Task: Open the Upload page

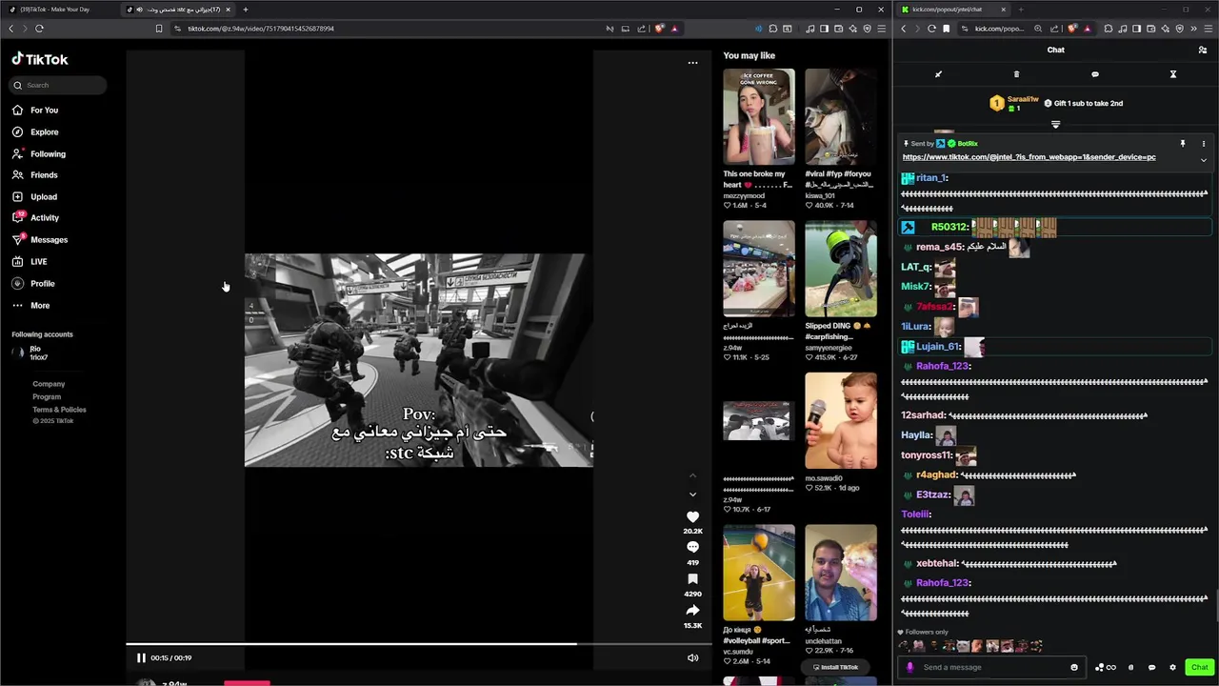Action: point(35,197)
